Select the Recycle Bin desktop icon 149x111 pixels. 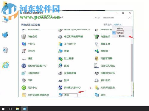point(5,50)
